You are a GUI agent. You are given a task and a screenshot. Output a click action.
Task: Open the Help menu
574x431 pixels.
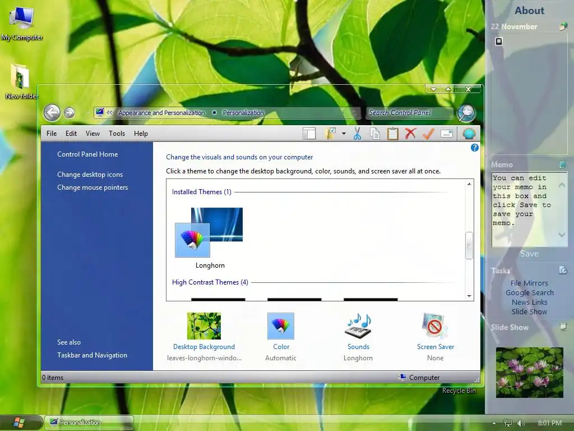tap(141, 134)
